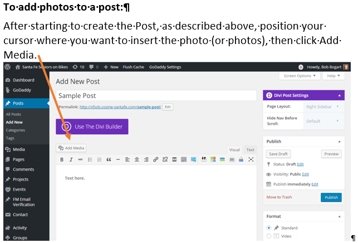Click the remove link icon

point(165,159)
